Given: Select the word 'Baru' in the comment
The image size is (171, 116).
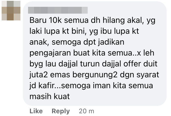Looking at the screenshot, I should (x=38, y=20).
